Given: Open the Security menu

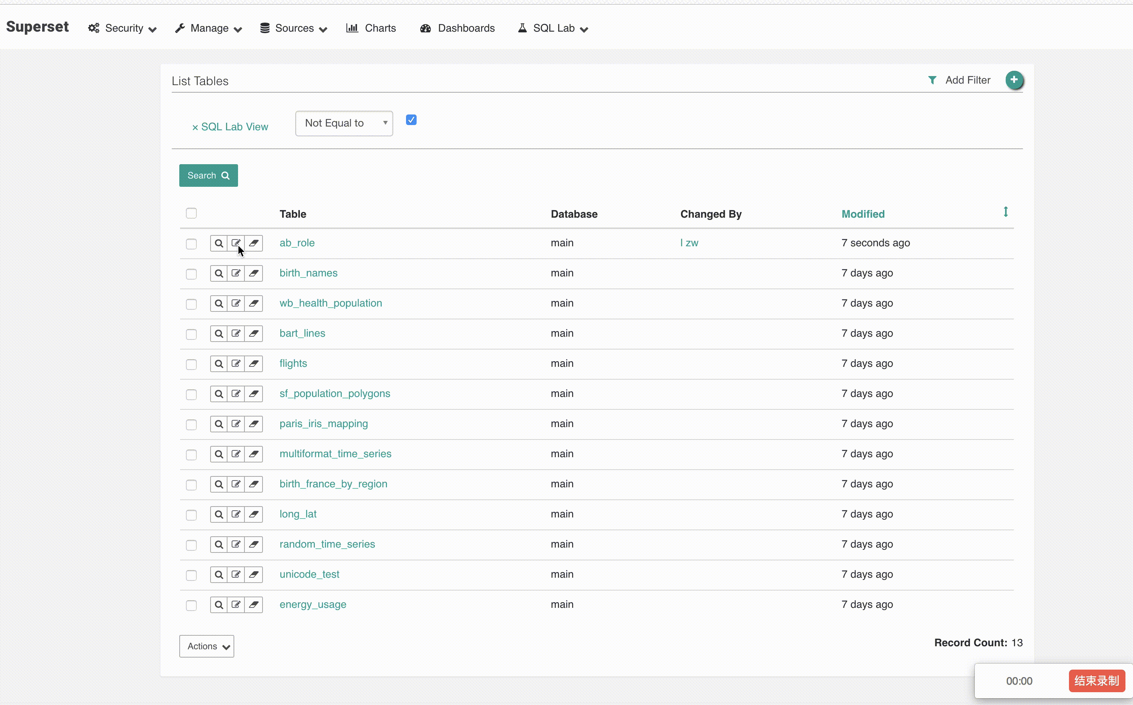Looking at the screenshot, I should [122, 28].
